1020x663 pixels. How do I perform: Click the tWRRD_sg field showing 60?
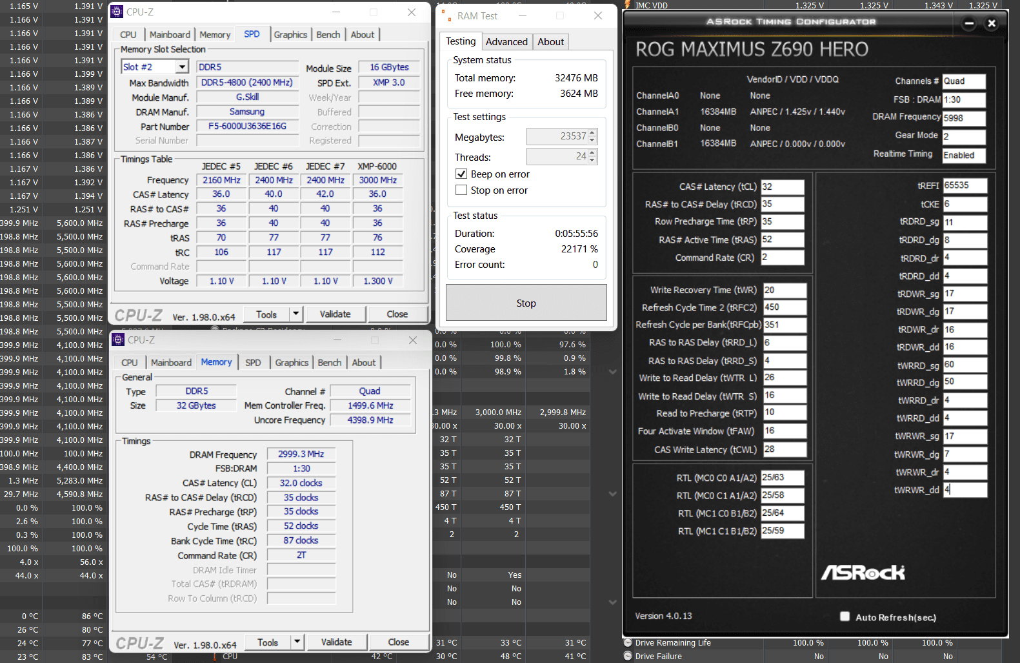point(965,365)
